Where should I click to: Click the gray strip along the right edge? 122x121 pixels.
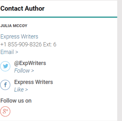pyautogui.click(x=119, y=60)
